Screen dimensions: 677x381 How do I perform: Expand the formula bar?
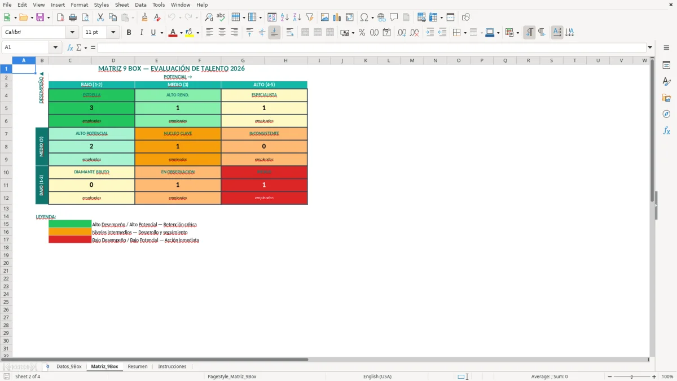(650, 47)
